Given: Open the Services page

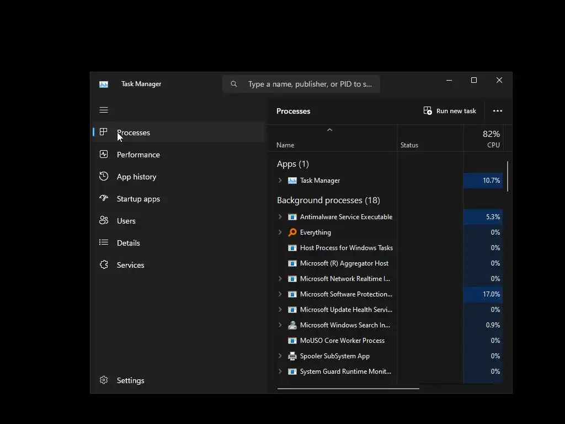Looking at the screenshot, I should pos(179,265).
